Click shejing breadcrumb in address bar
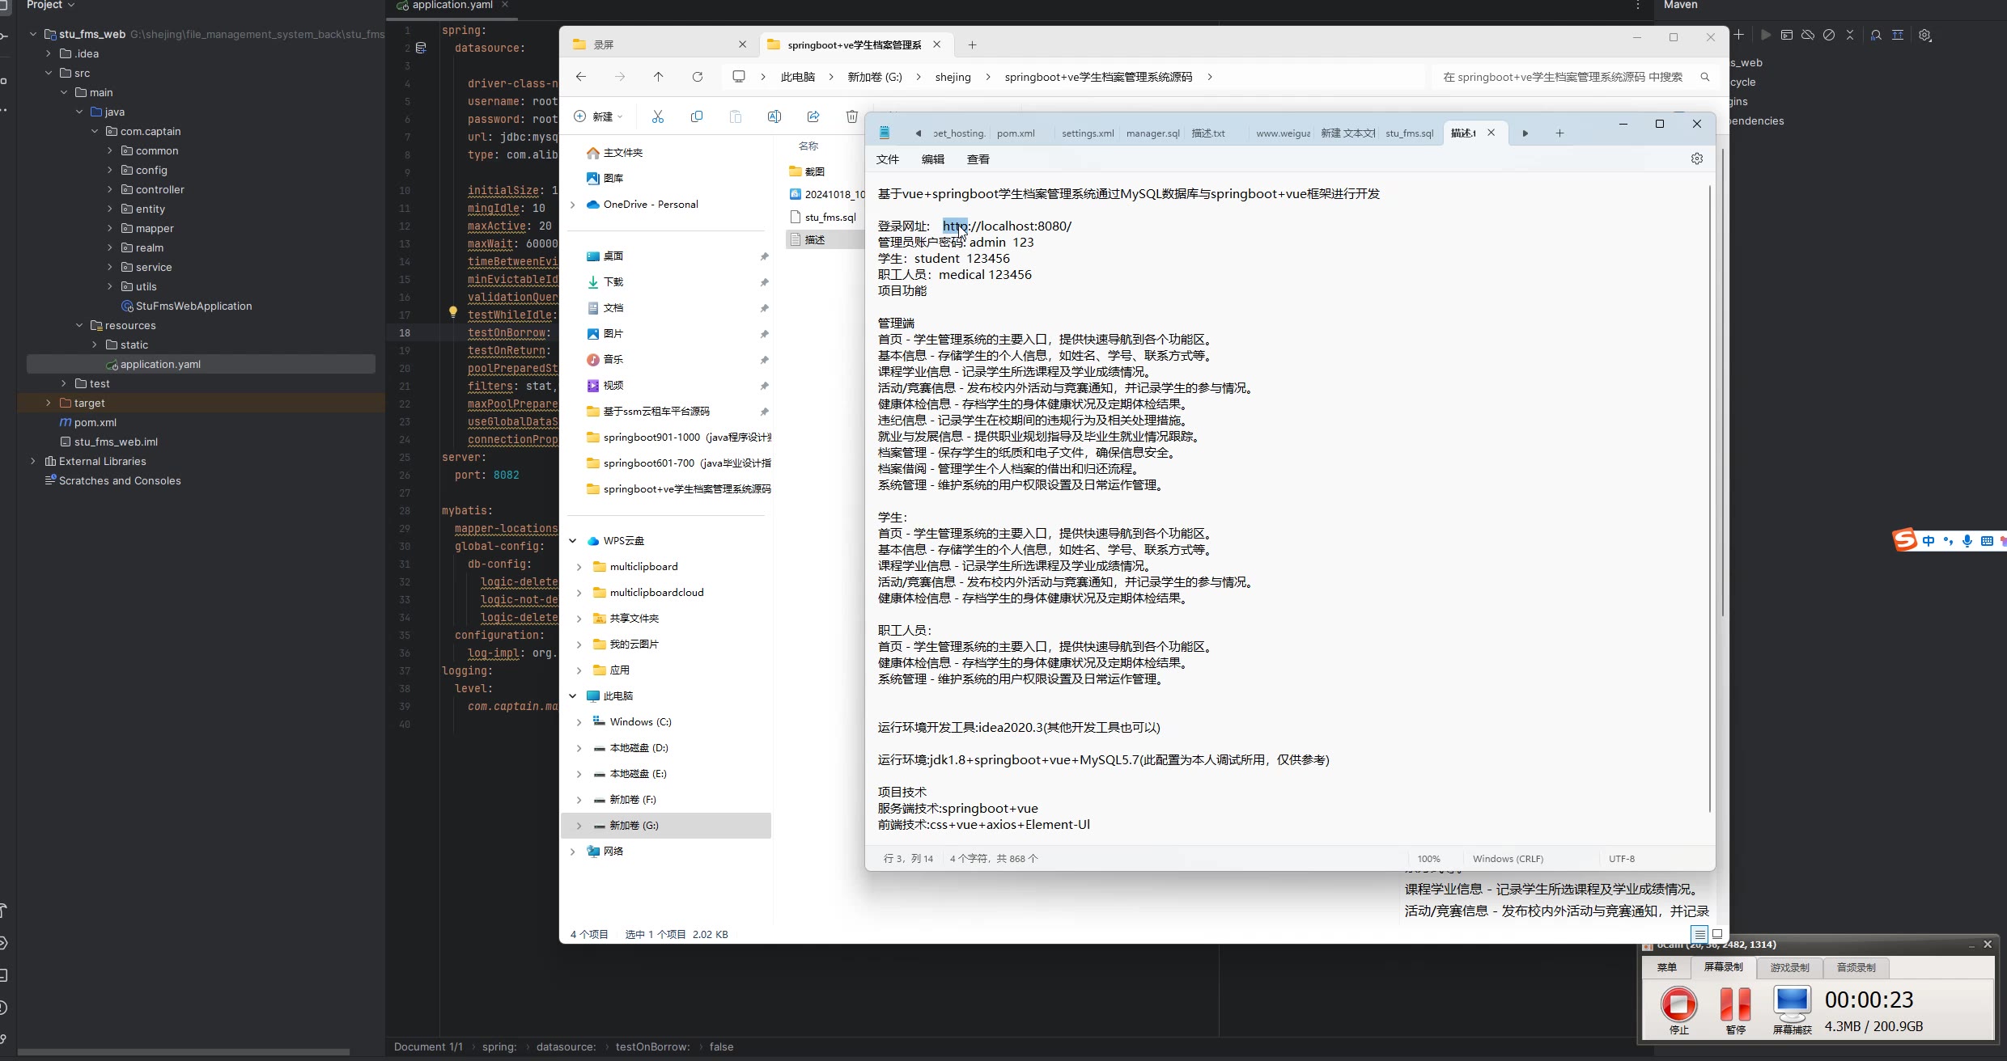The height and width of the screenshot is (1061, 2007). [953, 77]
